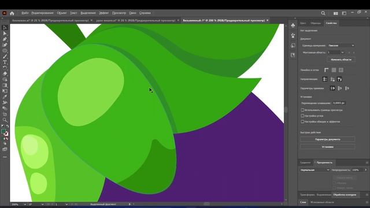Switch to the Свойства panel tab
370x208 pixels.
pyautogui.click(x=331, y=23)
